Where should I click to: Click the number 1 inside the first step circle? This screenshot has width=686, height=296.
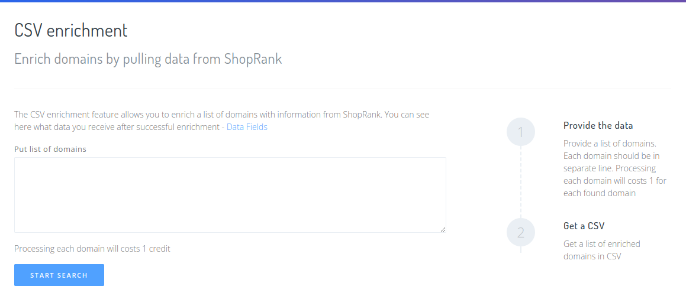coord(521,132)
